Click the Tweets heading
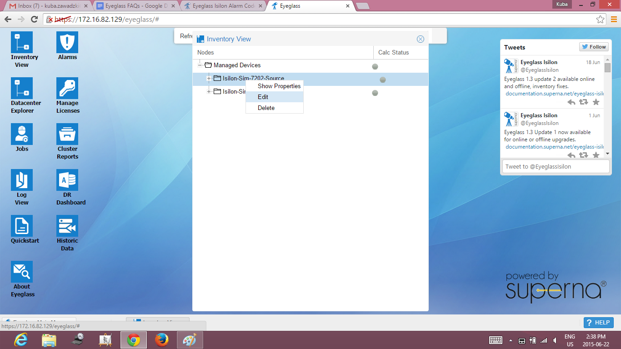Viewport: 621px width, 349px height. pyautogui.click(x=515, y=47)
